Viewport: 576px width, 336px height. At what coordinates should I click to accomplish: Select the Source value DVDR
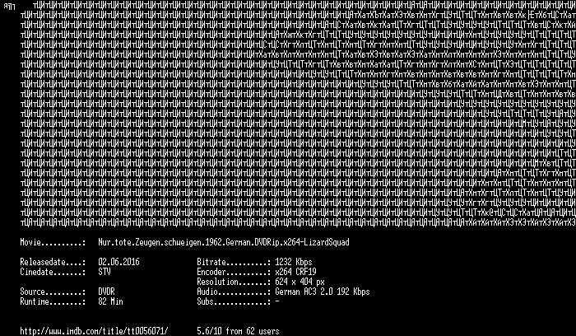pyautogui.click(x=106, y=292)
